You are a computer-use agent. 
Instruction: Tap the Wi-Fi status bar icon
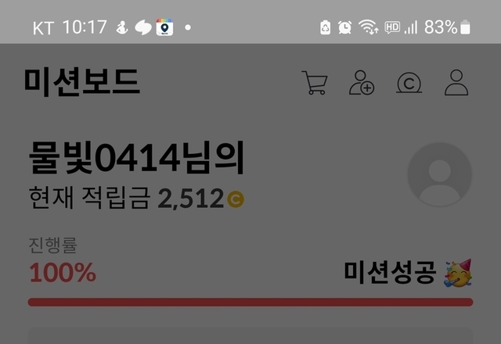369,27
